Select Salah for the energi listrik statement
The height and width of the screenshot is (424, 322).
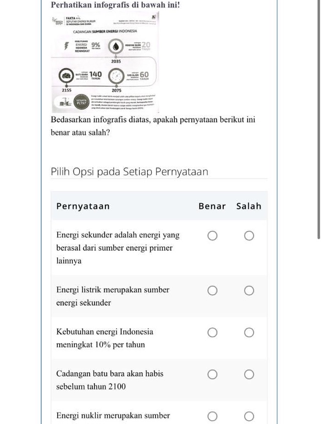[249, 290]
